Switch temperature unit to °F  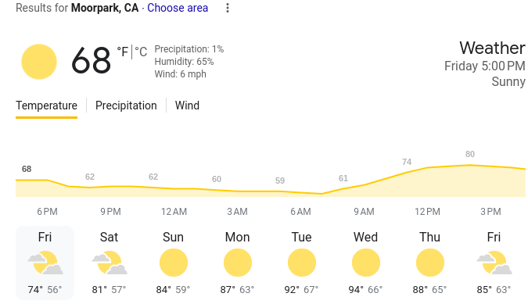pos(123,52)
